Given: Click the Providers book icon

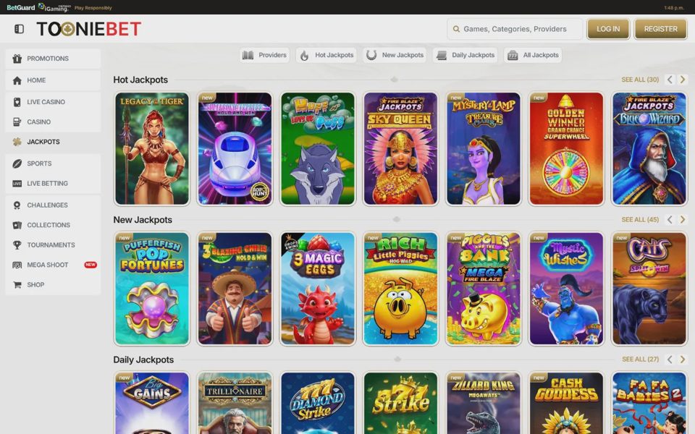Looking at the screenshot, I should click(248, 55).
